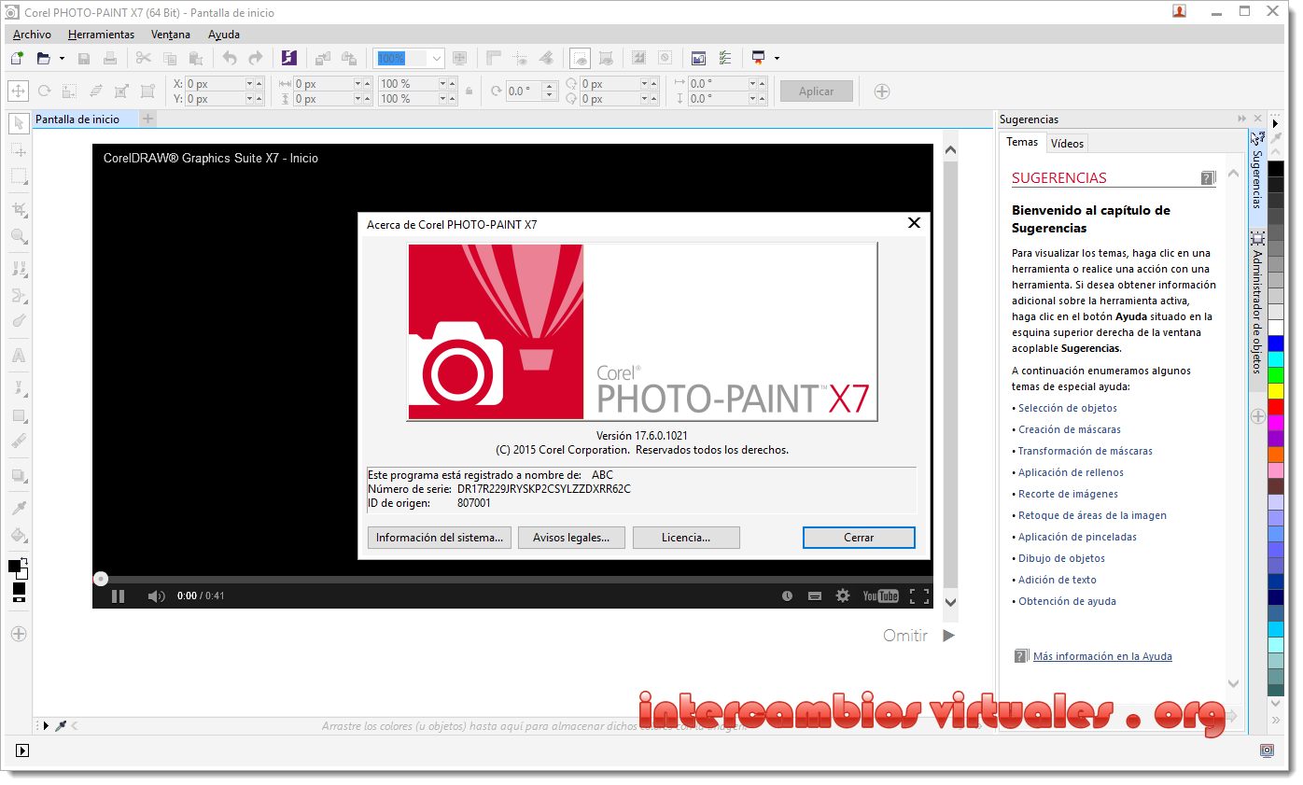The image size is (1303, 785).
Task: Click the Welcome screen icon in toolbar
Action: pyautogui.click(x=698, y=58)
